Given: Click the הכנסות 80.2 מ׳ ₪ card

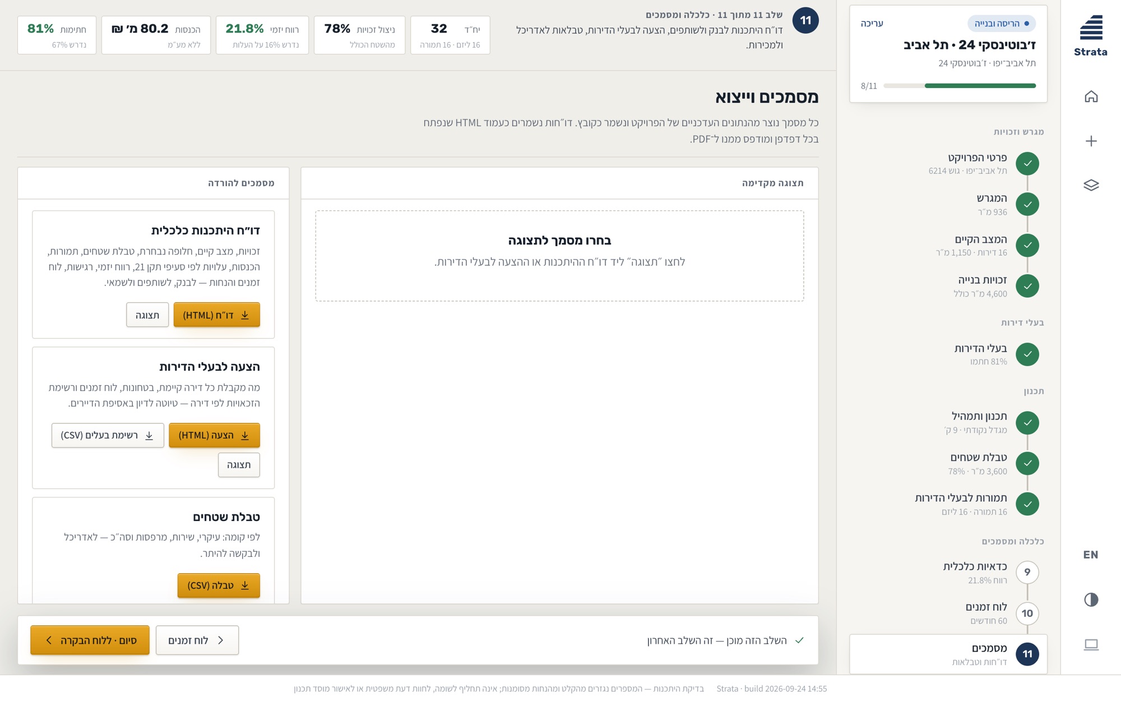Looking at the screenshot, I should pos(156,35).
